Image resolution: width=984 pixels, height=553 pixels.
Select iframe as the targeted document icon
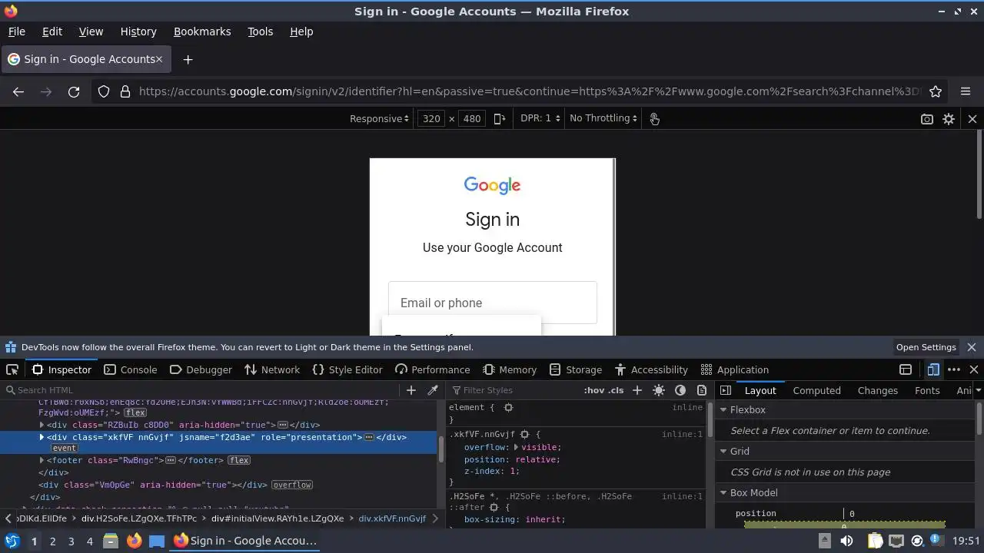tap(906, 369)
